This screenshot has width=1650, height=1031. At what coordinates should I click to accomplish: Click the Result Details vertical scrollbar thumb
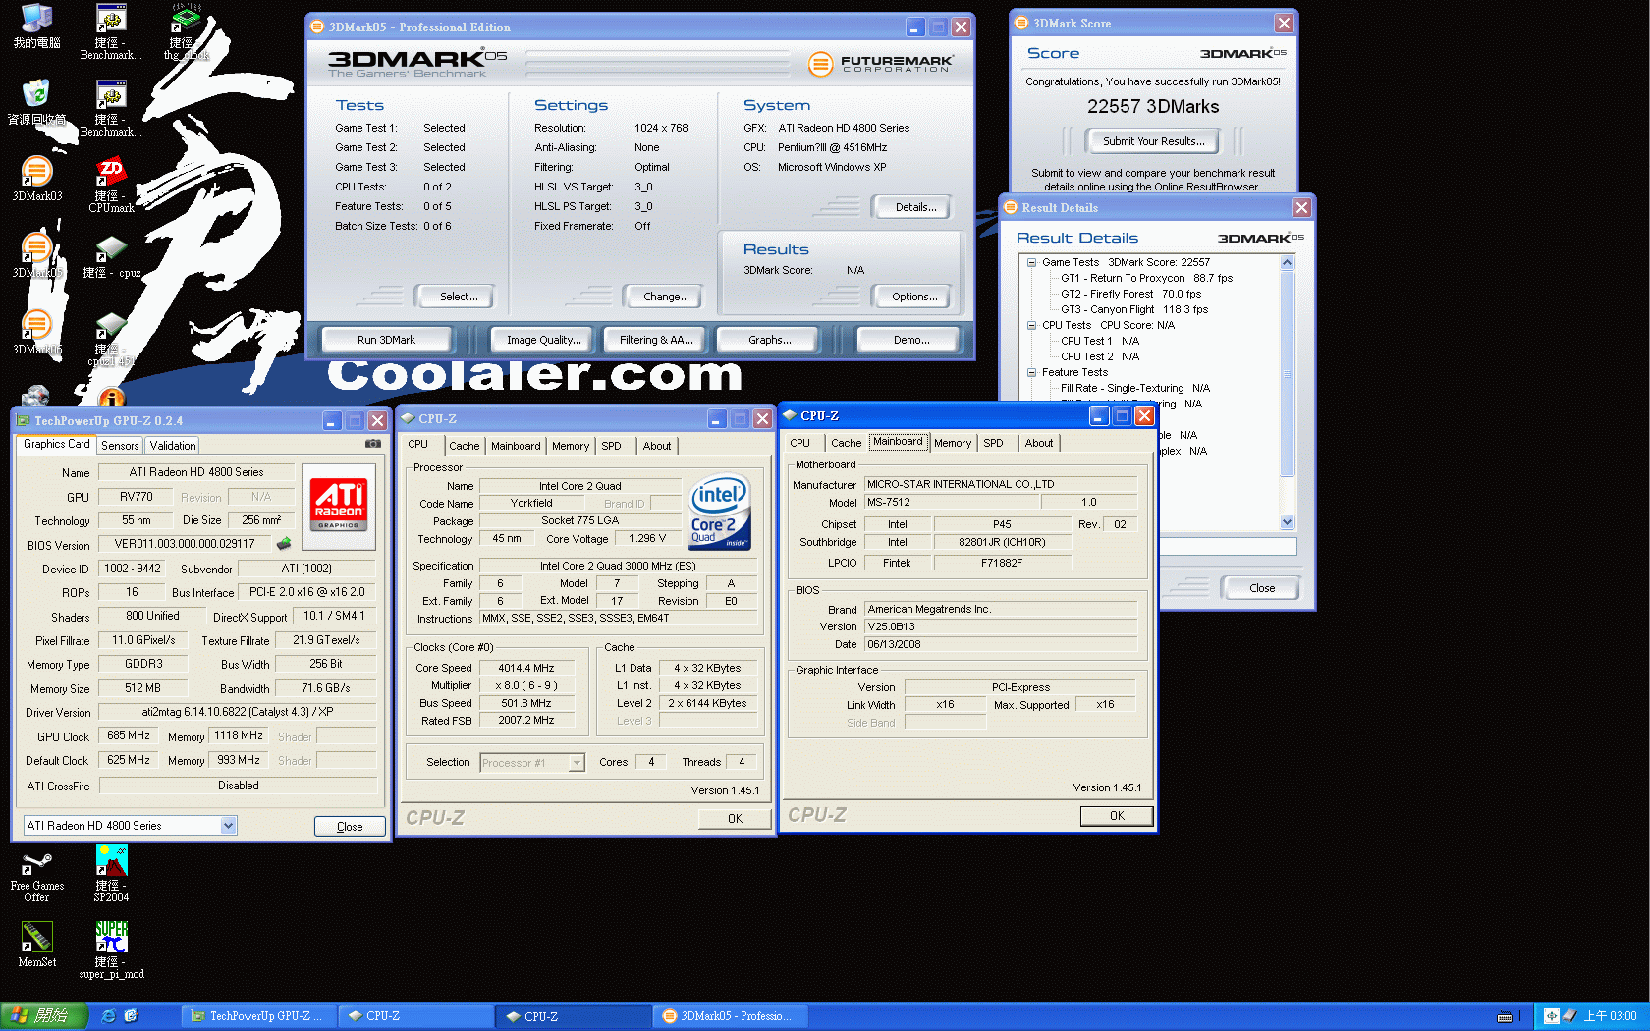pyautogui.click(x=1288, y=373)
